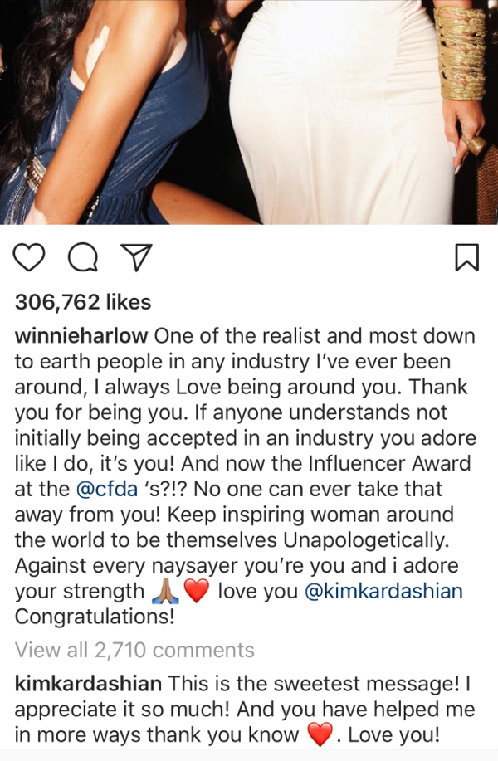The image size is (498, 761).
Task: Select the word Congratulations! in the caption
Action: pos(95,617)
